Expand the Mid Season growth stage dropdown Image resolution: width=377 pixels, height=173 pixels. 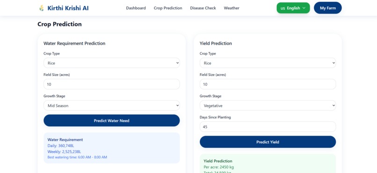[112, 105]
